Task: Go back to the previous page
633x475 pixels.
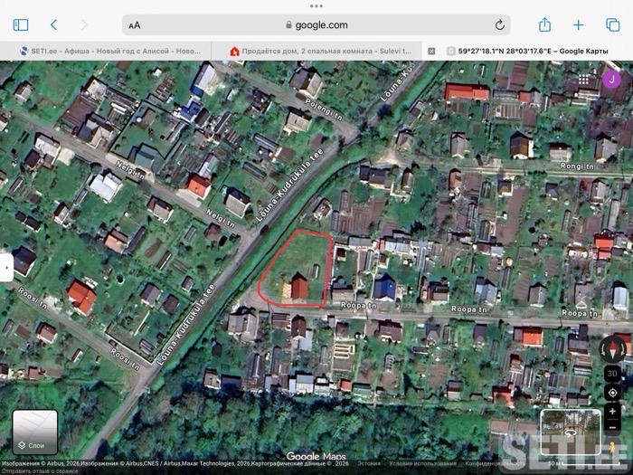Action: [x=53, y=25]
